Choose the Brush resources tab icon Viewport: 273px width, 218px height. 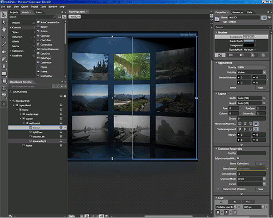[x=263, y=55]
